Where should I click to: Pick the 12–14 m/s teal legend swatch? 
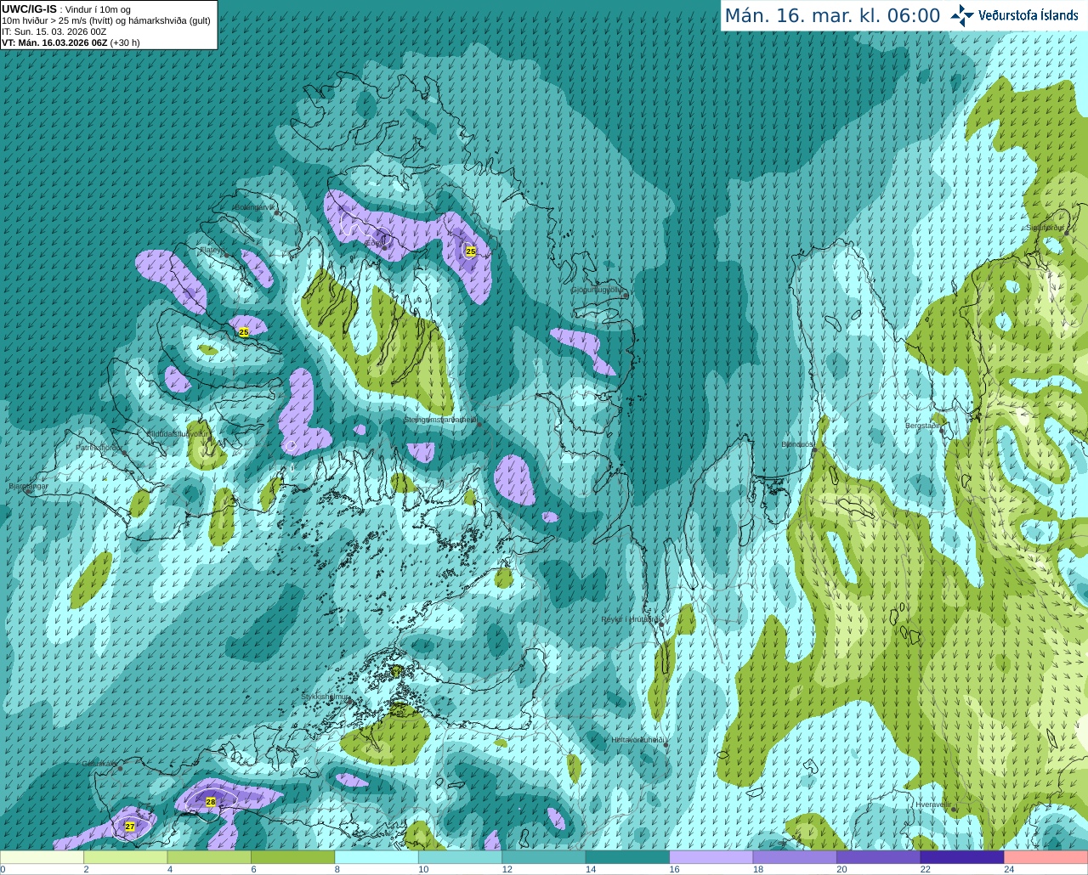[544, 857]
